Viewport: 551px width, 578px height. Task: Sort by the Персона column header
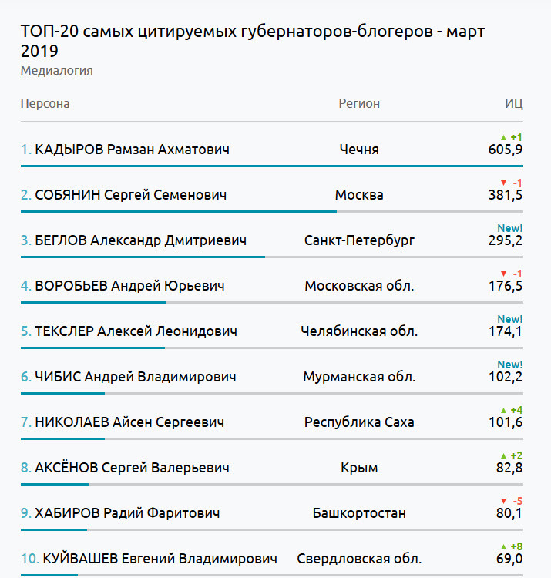(x=45, y=104)
